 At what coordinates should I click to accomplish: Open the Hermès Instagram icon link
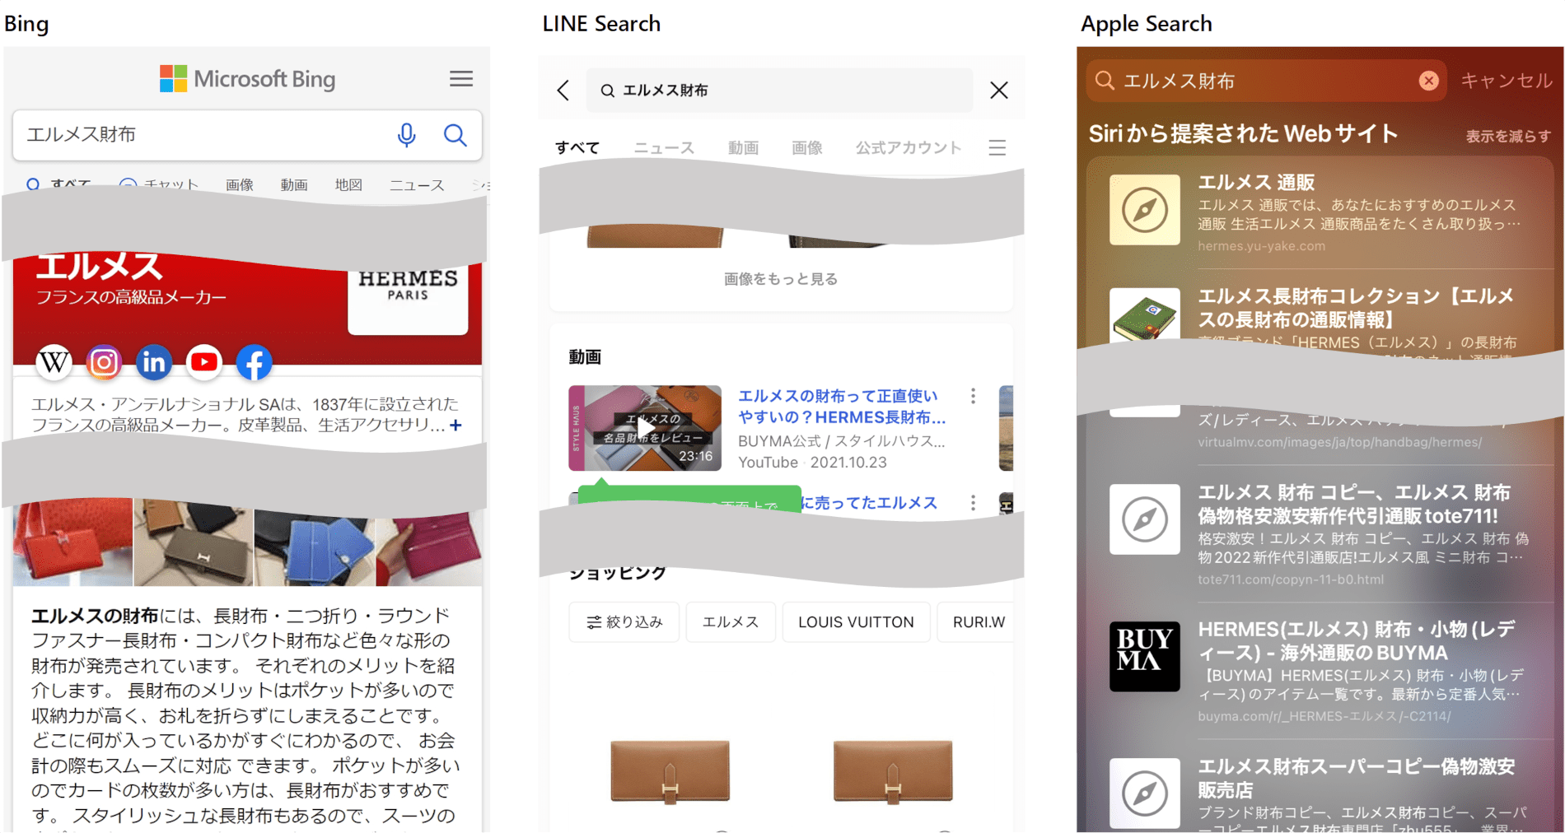(x=104, y=362)
